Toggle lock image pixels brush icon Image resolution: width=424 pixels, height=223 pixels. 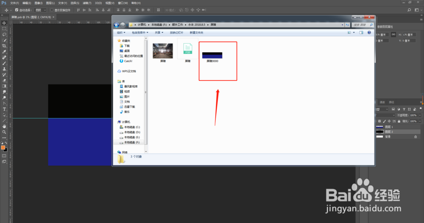(384, 121)
